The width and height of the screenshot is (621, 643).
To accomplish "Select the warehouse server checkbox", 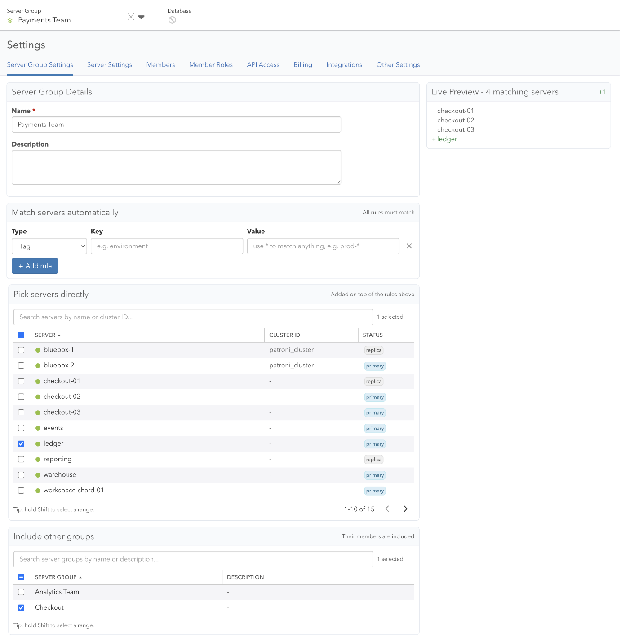I will (x=21, y=475).
